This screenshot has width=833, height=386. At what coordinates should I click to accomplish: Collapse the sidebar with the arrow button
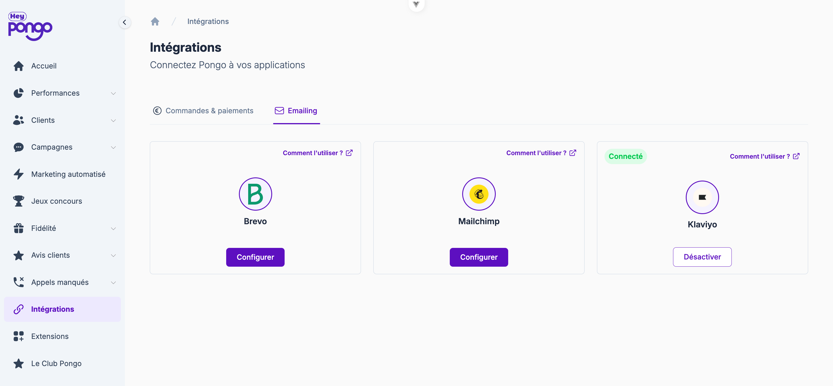pyautogui.click(x=124, y=22)
